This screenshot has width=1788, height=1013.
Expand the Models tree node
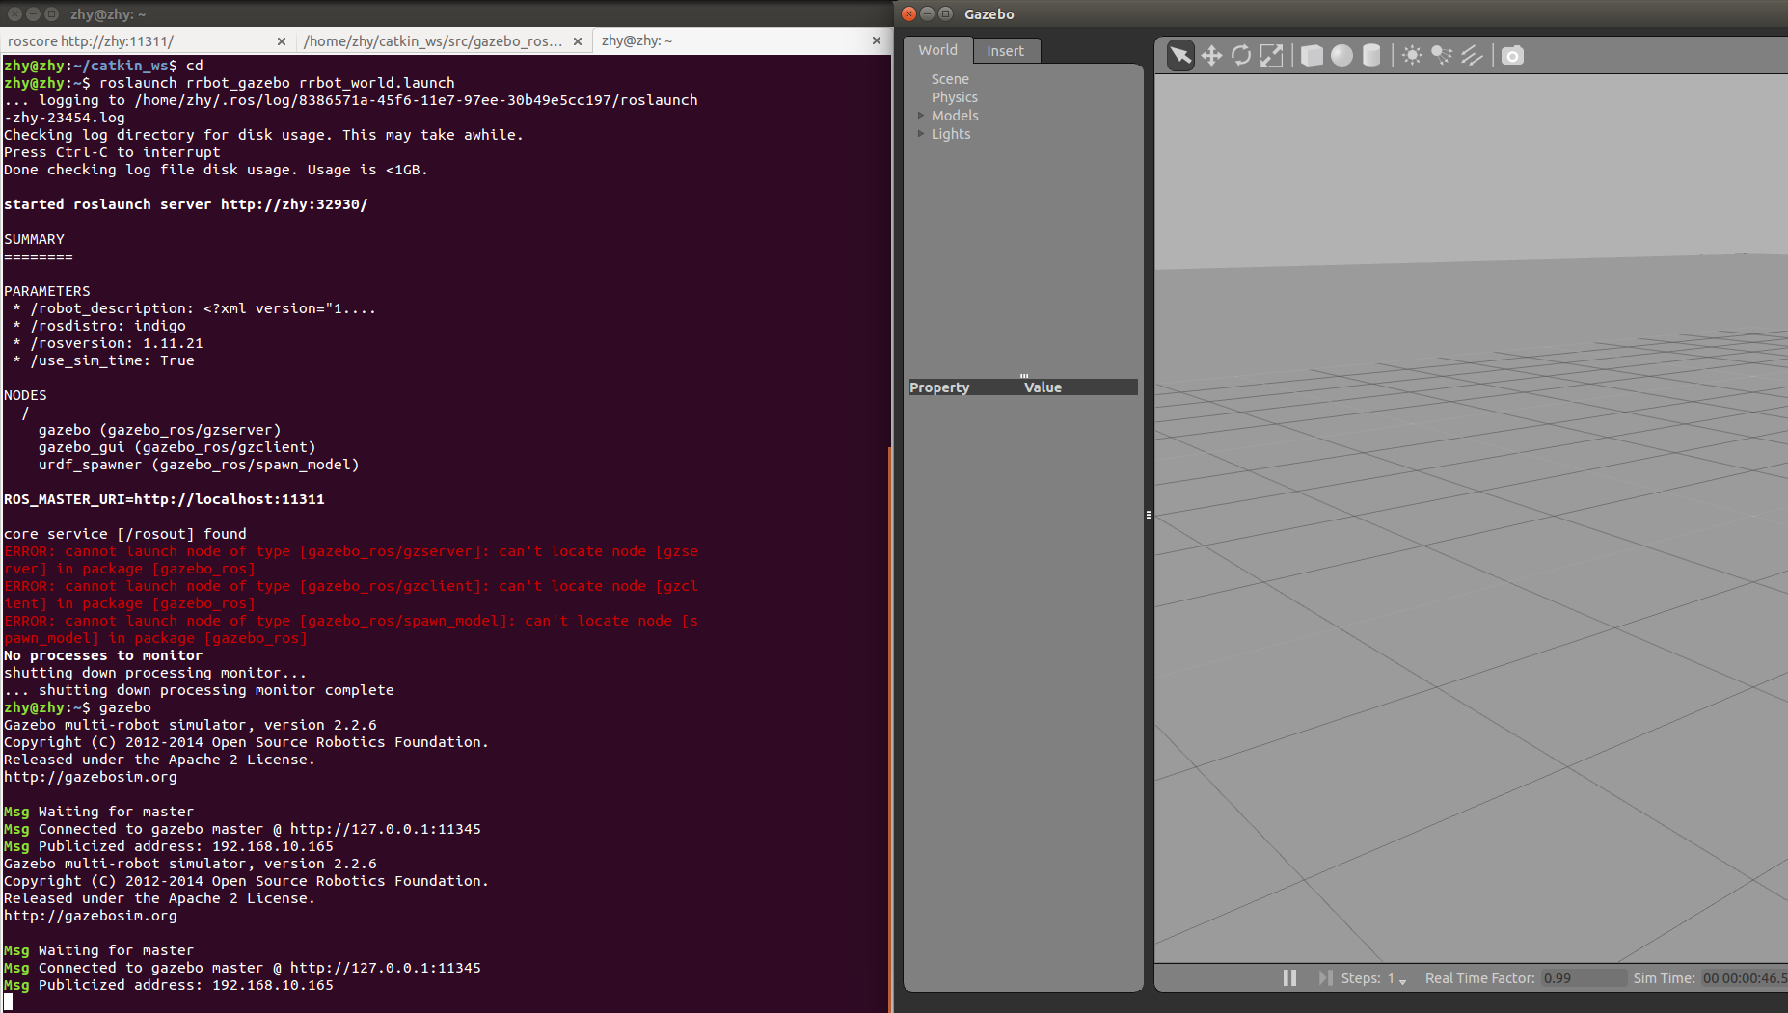click(921, 116)
